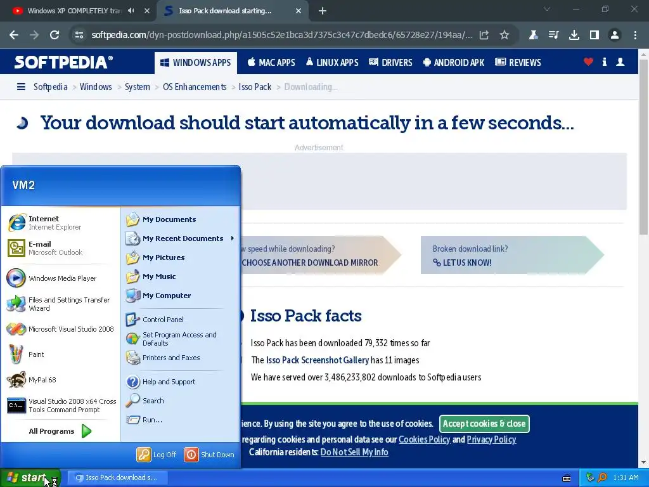Viewport: 649px width, 487px height.
Task: Click the Softpedia logo
Action: click(63, 62)
